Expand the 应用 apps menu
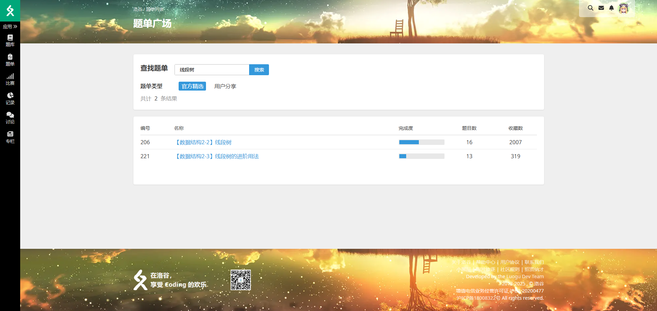The height and width of the screenshot is (311, 657). [x=10, y=27]
